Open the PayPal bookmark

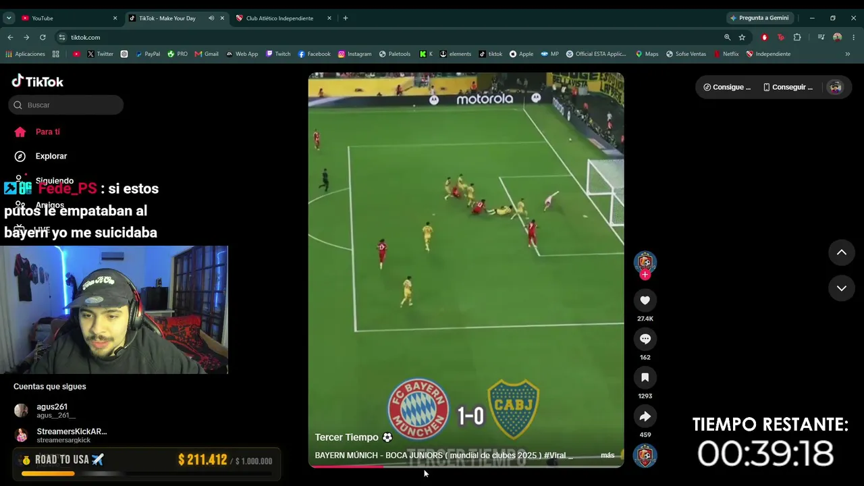coord(147,54)
